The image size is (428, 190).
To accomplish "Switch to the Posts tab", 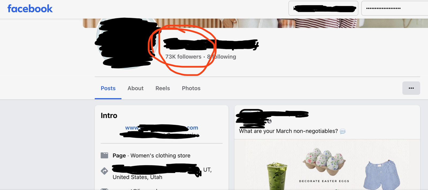I will [x=108, y=88].
